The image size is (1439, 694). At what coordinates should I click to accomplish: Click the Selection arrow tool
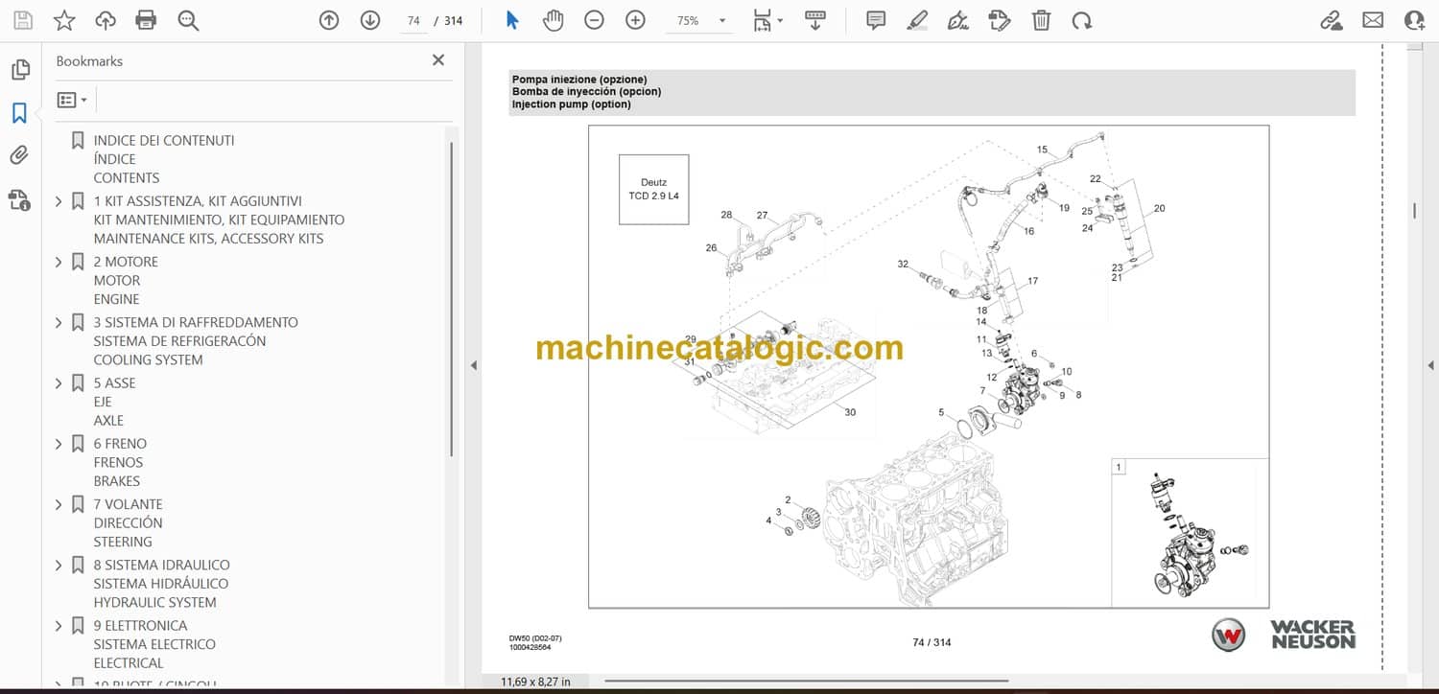point(512,20)
